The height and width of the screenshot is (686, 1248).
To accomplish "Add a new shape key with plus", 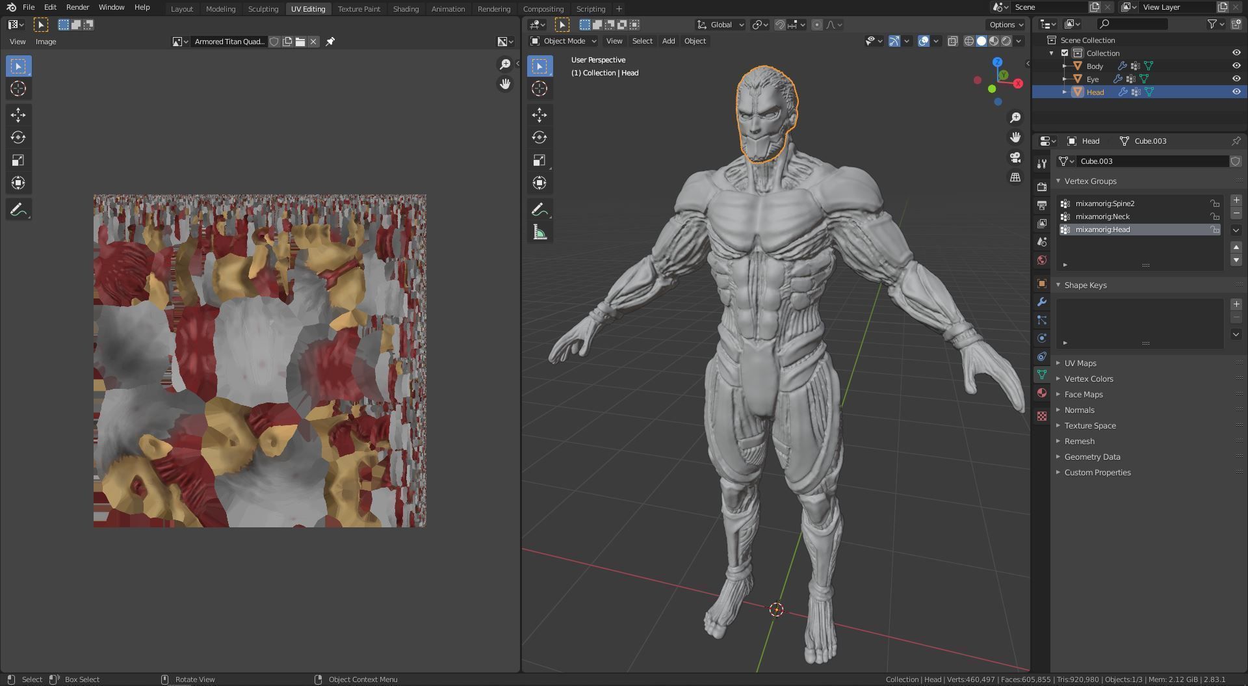I will click(x=1236, y=304).
